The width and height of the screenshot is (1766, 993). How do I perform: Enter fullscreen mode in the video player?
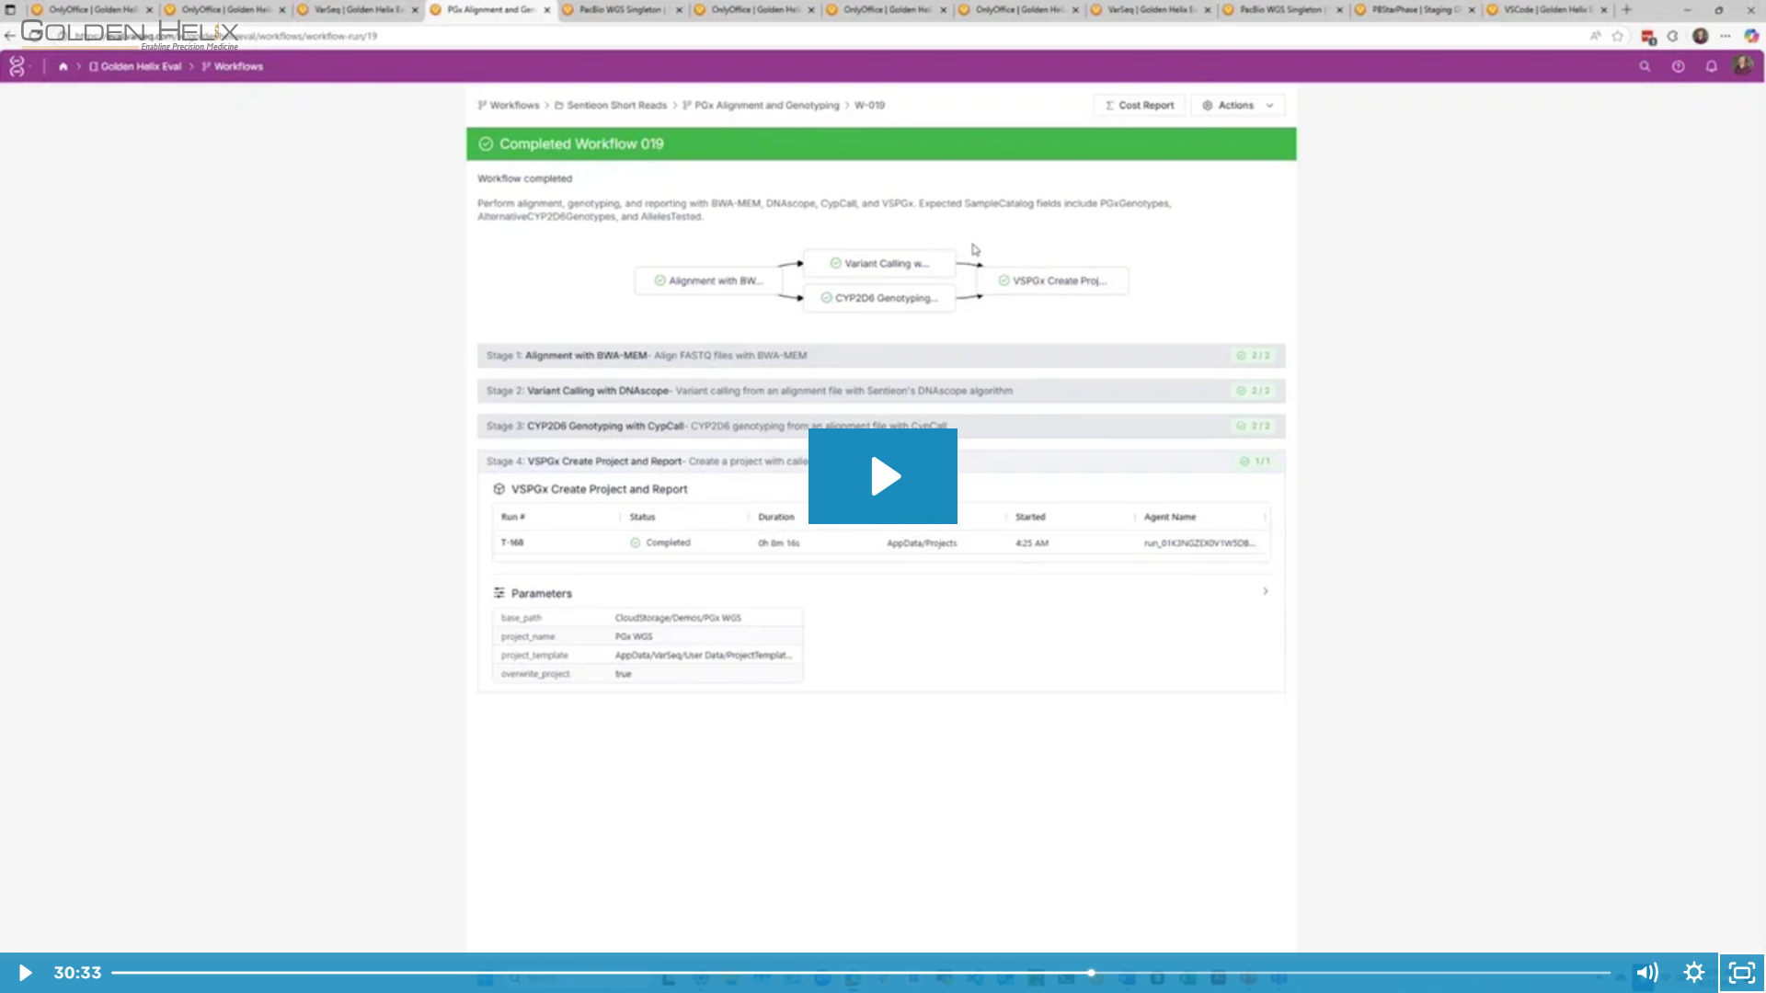[1742, 973]
